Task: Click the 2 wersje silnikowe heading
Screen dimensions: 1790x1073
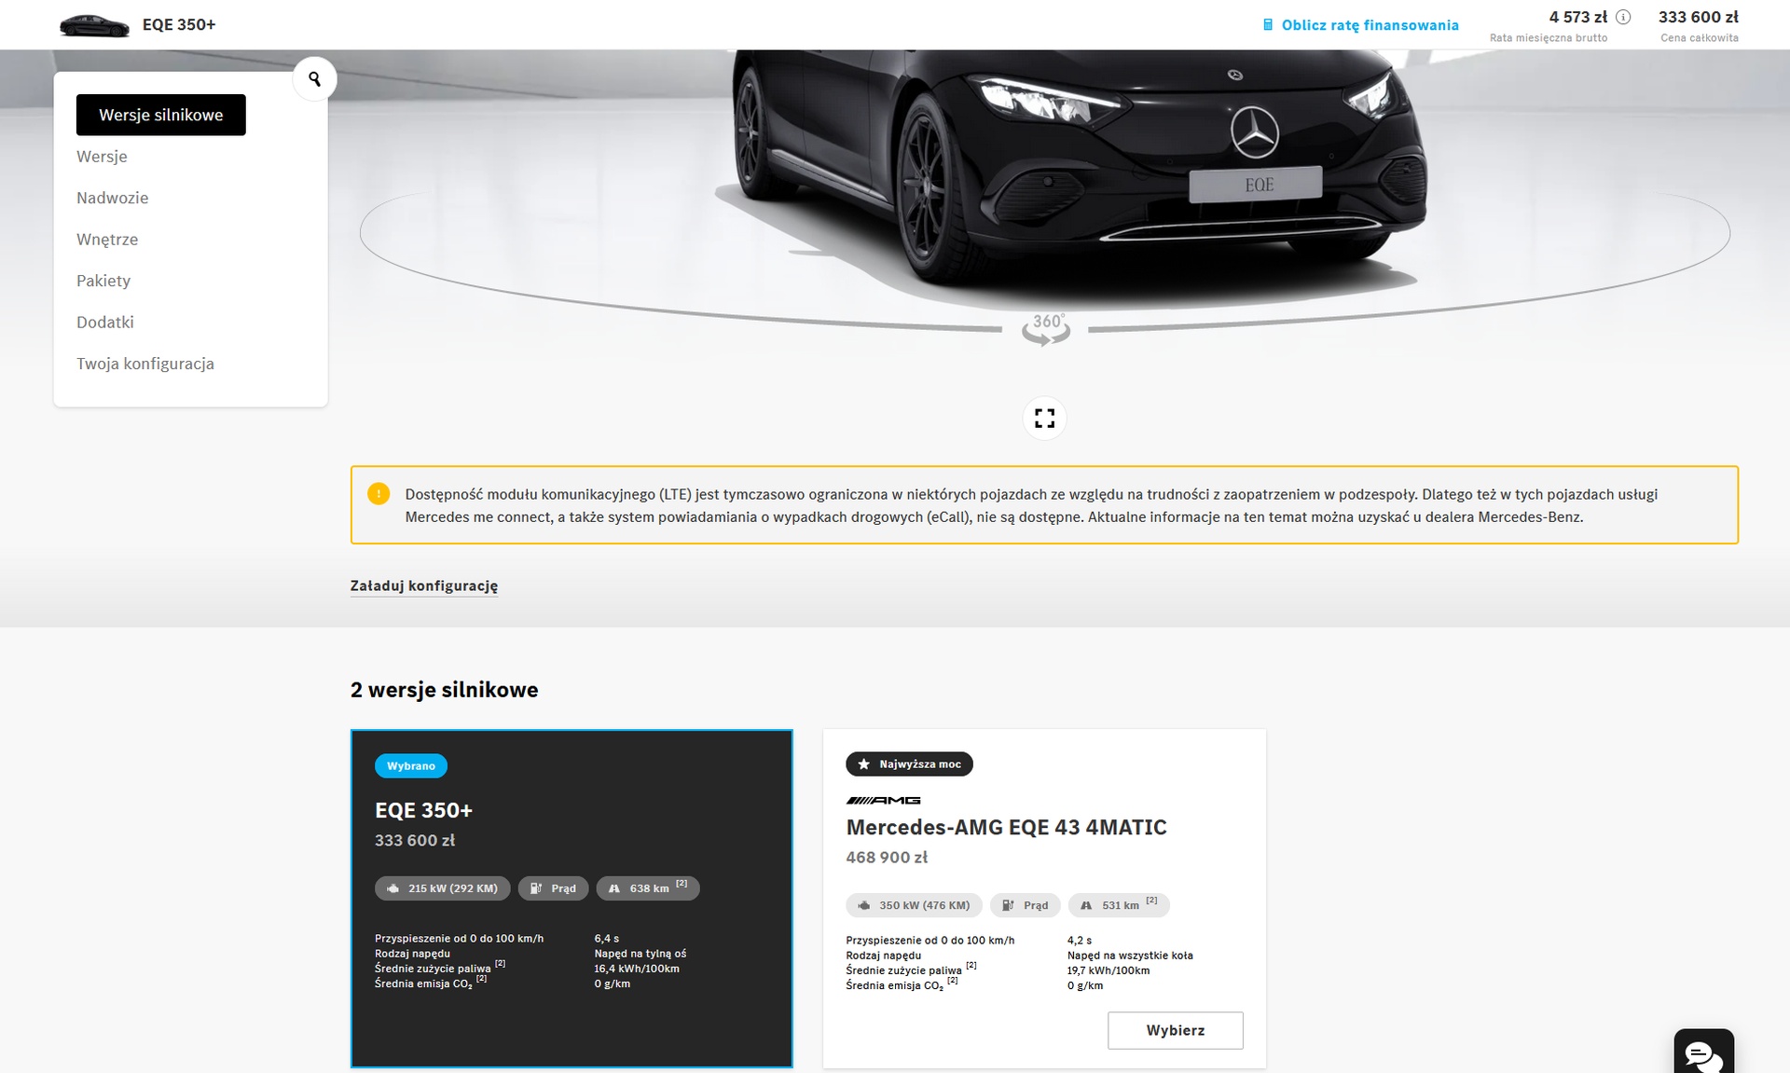Action: pyautogui.click(x=444, y=690)
